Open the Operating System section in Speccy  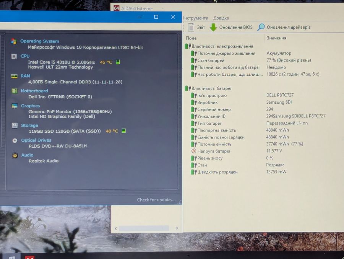click(39, 41)
